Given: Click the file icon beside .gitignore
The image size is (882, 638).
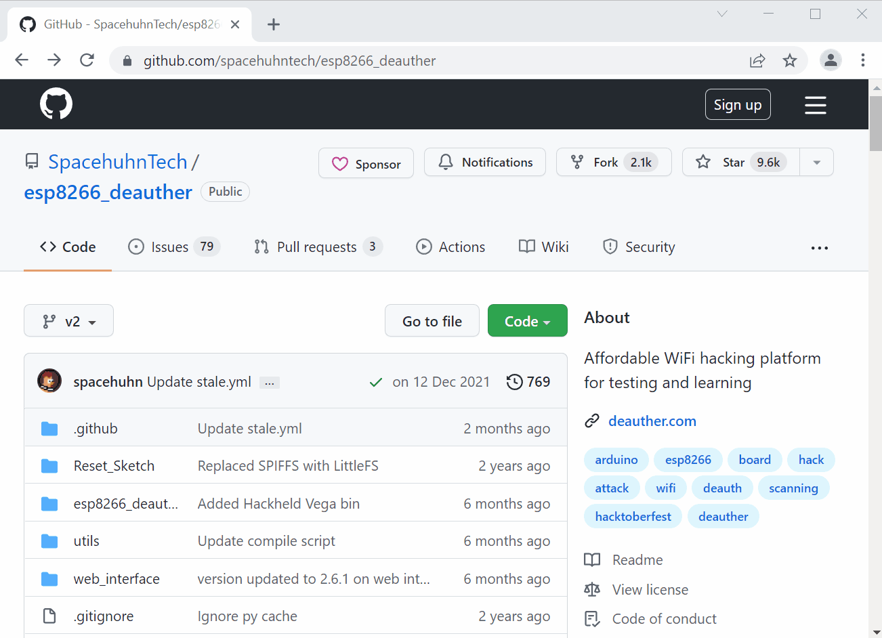Looking at the screenshot, I should tap(49, 616).
